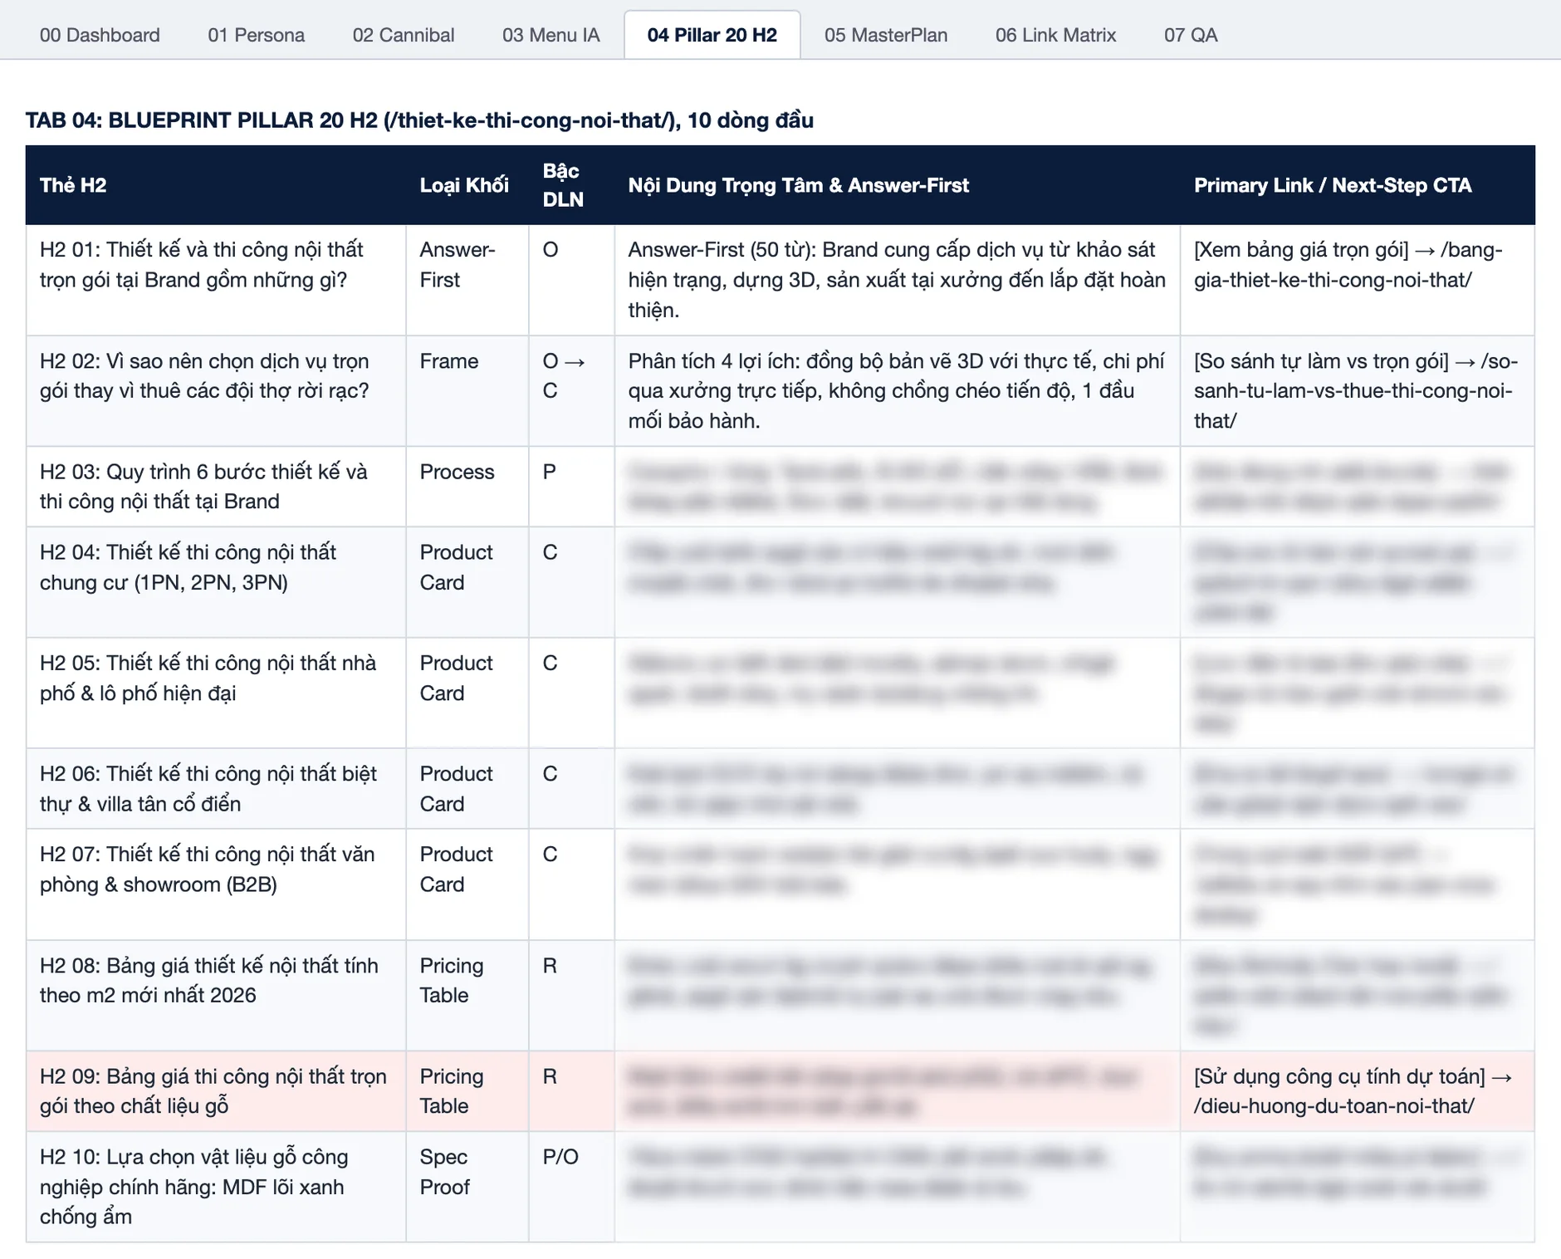
Task: Click the active 04 Pillar 20 H2 tab
Action: coord(712,35)
